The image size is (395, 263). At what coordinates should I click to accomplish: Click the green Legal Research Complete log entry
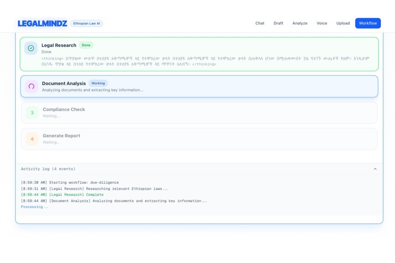(62, 195)
